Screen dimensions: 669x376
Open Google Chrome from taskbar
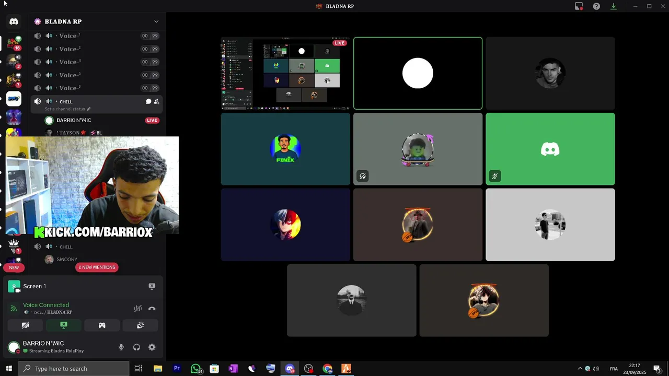(327, 369)
